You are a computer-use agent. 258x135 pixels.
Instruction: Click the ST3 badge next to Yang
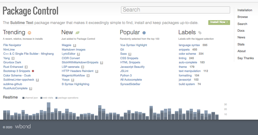(13, 58)
